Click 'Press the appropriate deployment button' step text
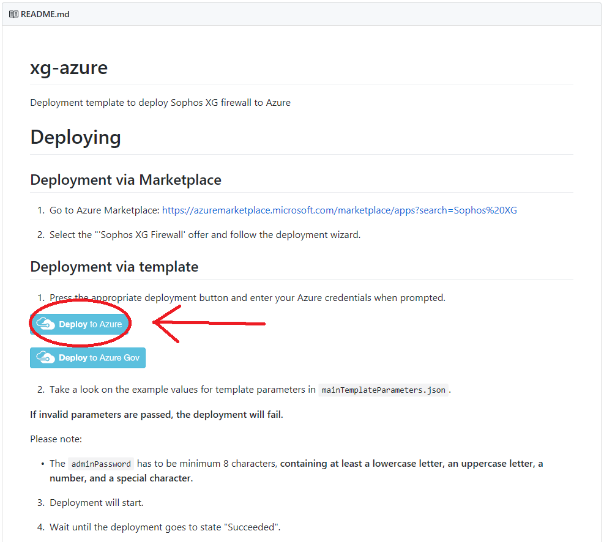Screen dimensions: 604x542 point(247,297)
